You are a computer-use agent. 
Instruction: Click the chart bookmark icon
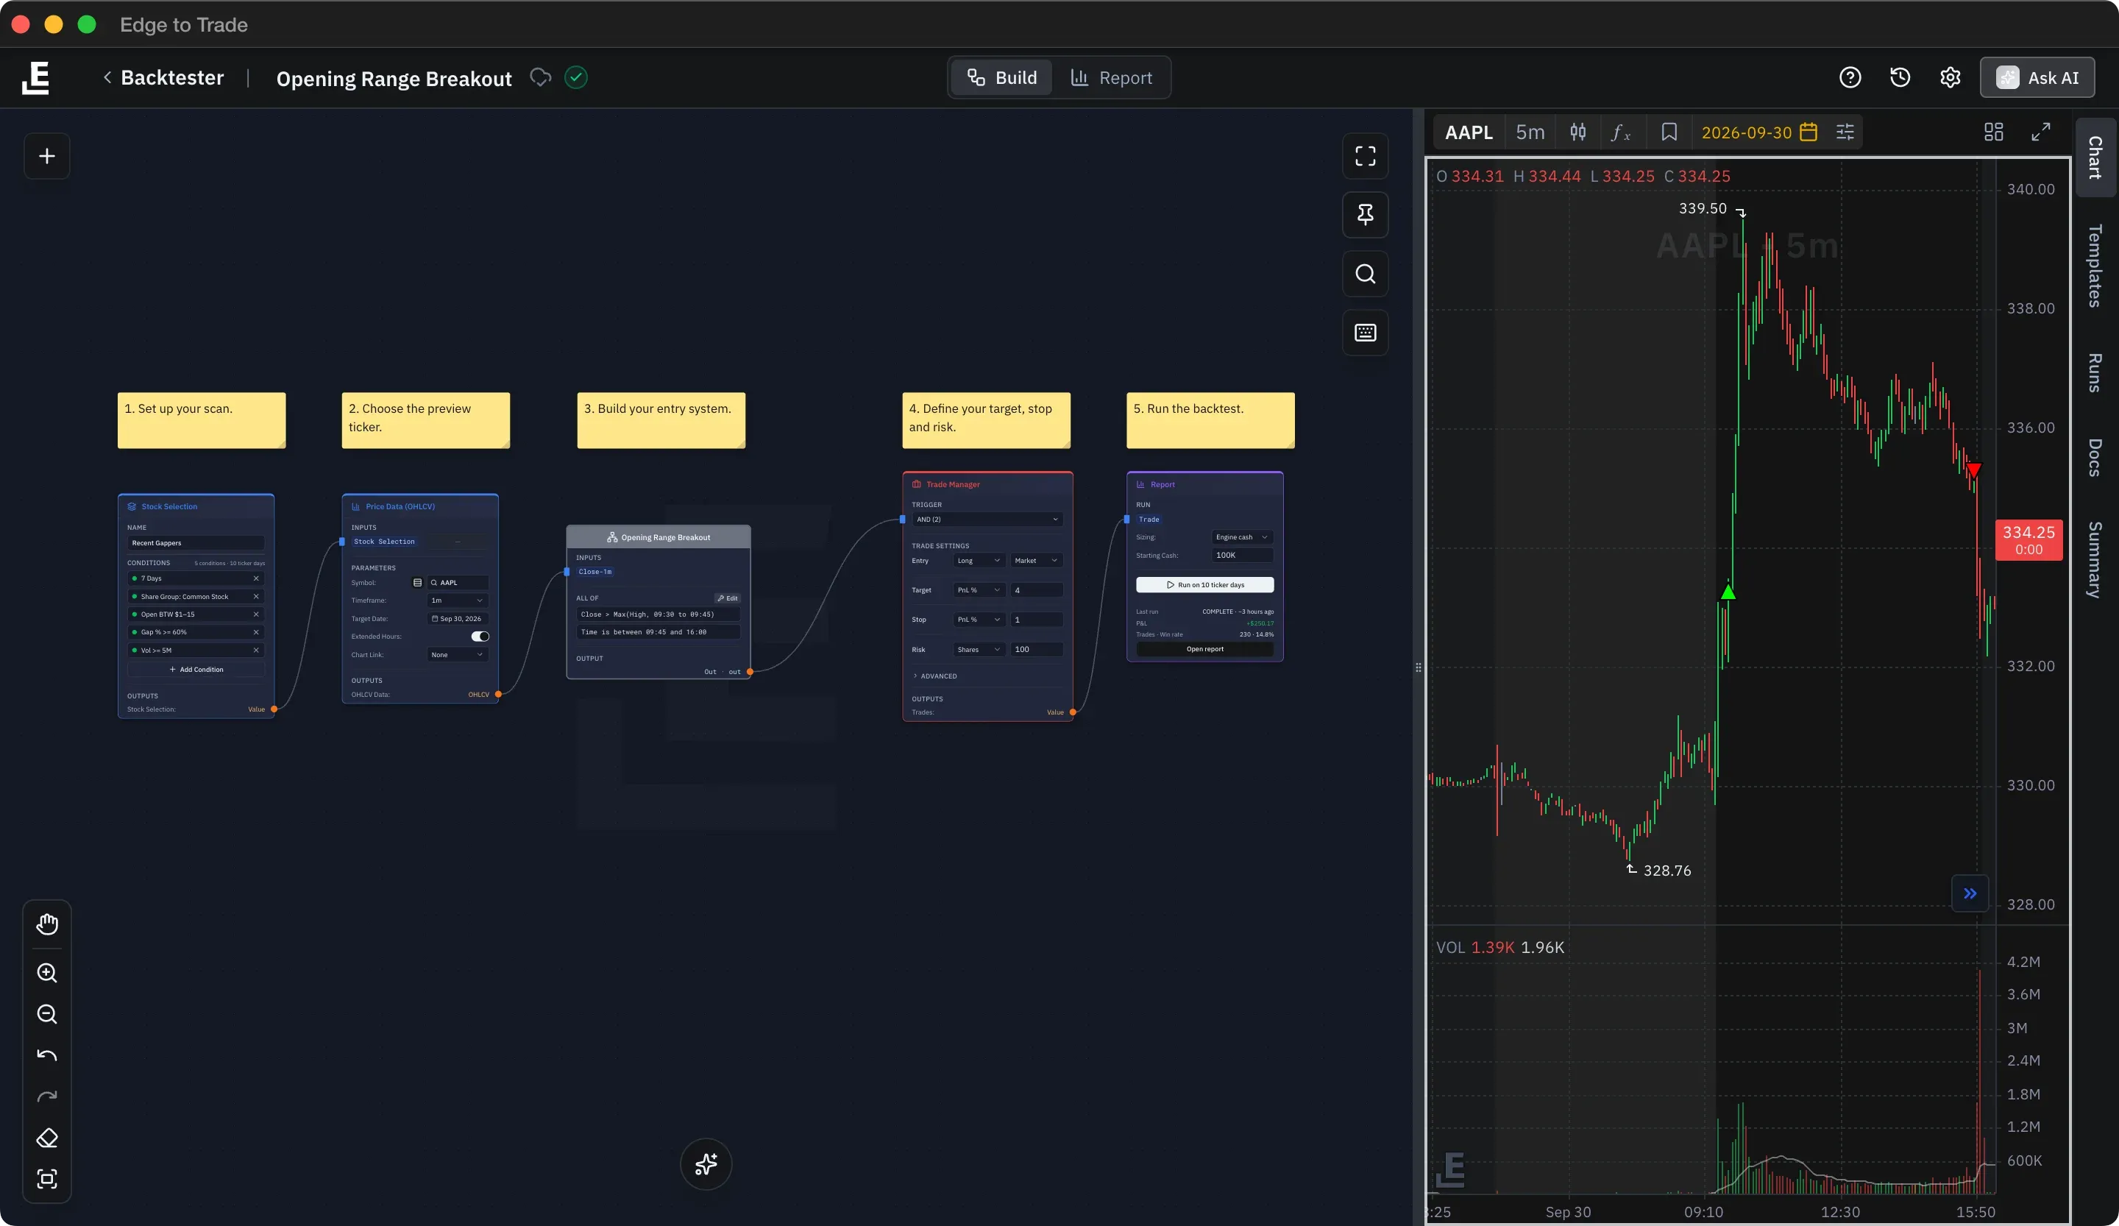pos(1668,132)
